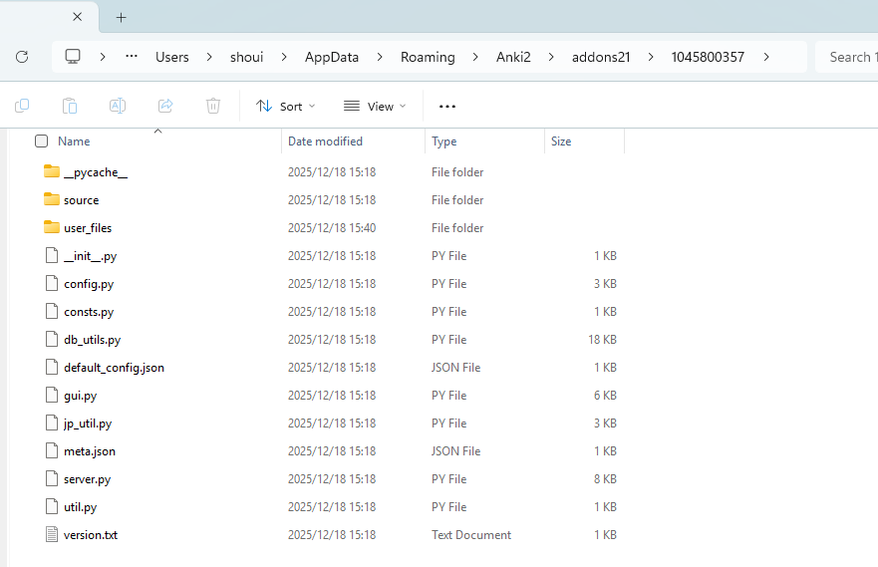Expand chevron after This PC icon
This screenshot has width=878, height=567.
pos(103,57)
